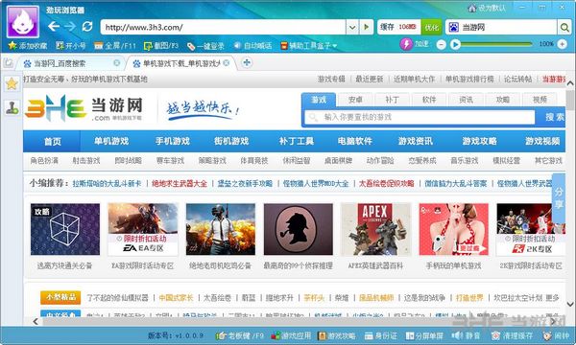Click the horizontal scrollbar left arrow

tap(36, 322)
